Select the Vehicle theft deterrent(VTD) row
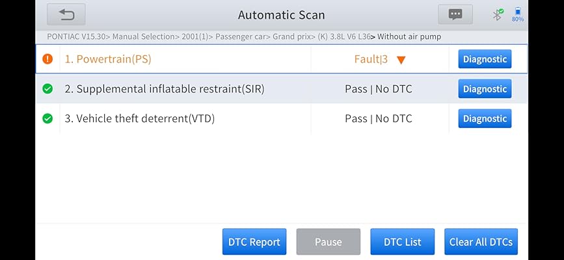Viewport: 564px width, 260px height. (x=139, y=118)
